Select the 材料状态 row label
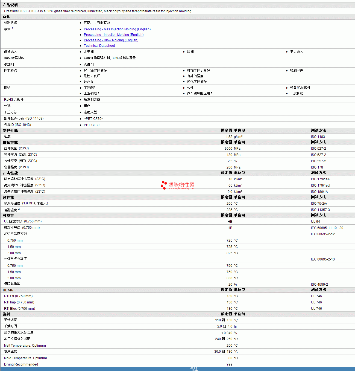355x371 pixels. point(10,23)
